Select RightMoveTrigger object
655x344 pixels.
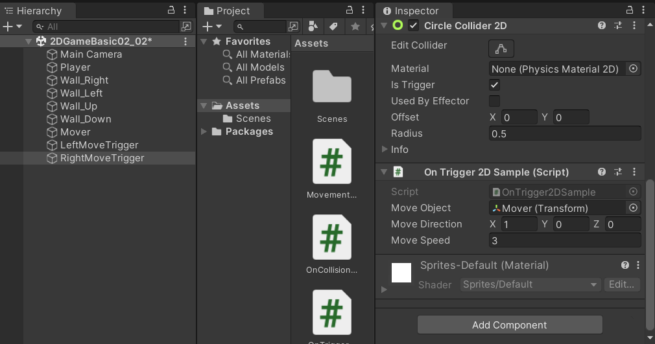pos(102,158)
